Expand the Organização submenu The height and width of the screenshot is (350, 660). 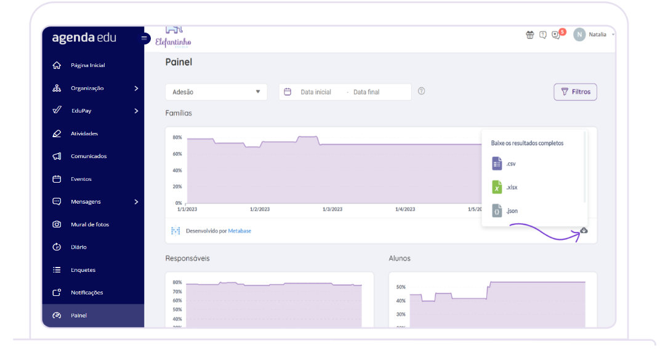pyautogui.click(x=136, y=88)
